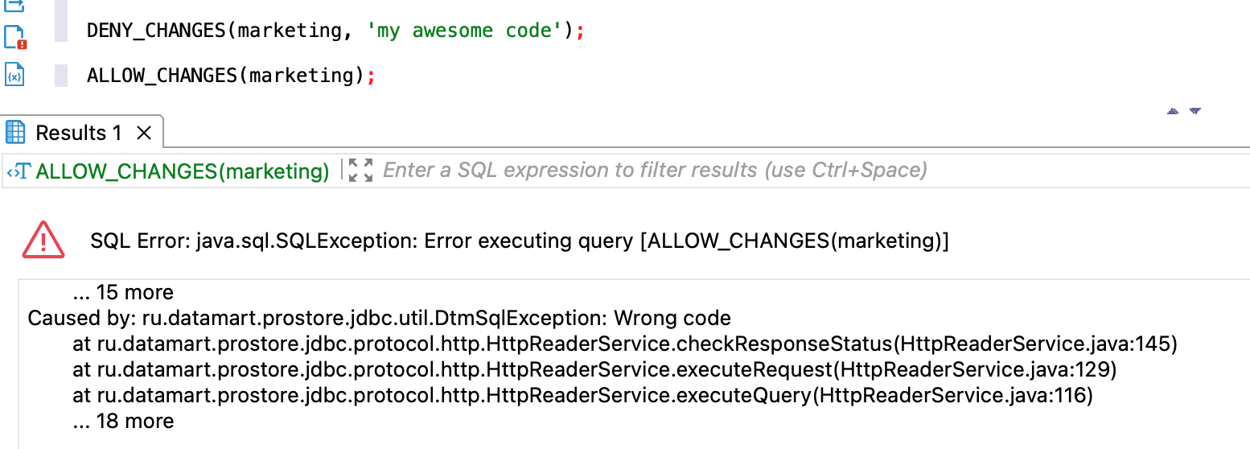Click the small down arrow above results
Screen dimensions: 1250x449
coord(1194,111)
